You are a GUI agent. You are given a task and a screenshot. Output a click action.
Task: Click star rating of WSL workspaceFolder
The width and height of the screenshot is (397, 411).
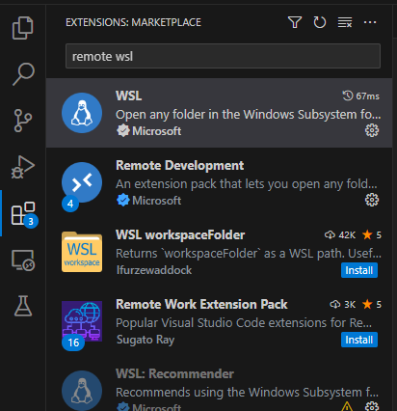(x=372, y=235)
